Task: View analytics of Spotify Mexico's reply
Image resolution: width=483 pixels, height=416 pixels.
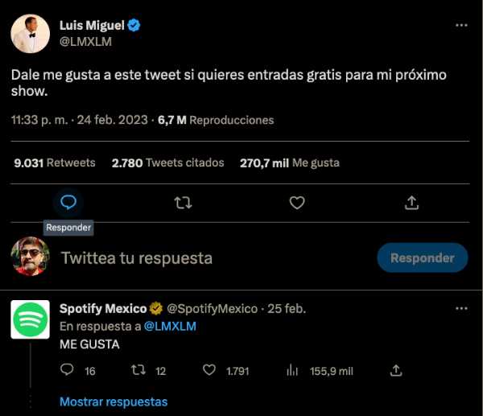Action: (x=293, y=370)
